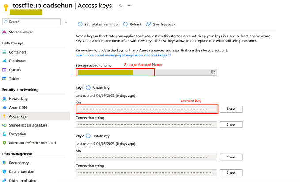The image size is (300, 182).
Task: Show the key1 Key value
Action: point(231,109)
